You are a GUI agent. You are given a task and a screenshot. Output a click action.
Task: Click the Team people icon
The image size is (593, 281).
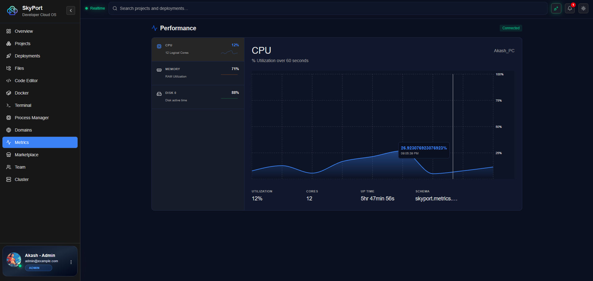[x=9, y=167]
